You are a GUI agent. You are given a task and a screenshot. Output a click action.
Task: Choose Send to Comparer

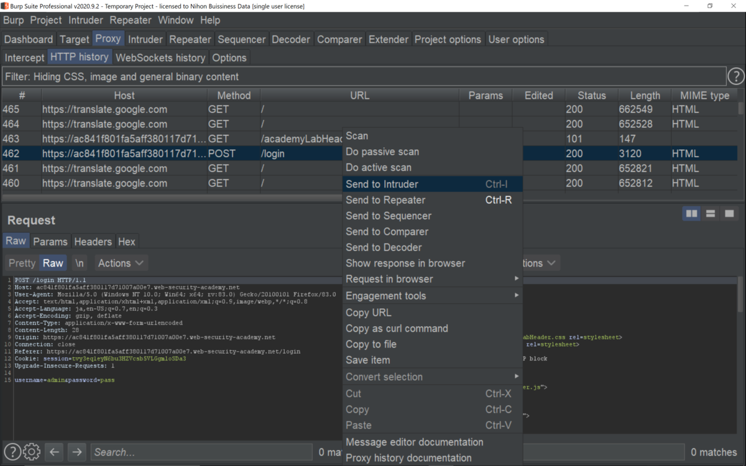(x=433, y=231)
